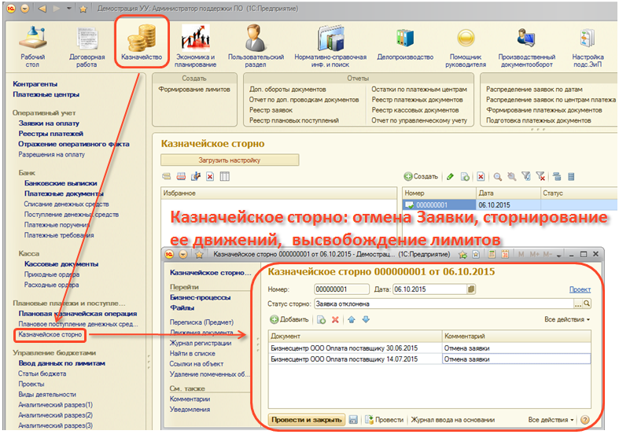Open the Статус сторно selection ellipsis button
Viewport: 619px width, 438px height.
578,304
